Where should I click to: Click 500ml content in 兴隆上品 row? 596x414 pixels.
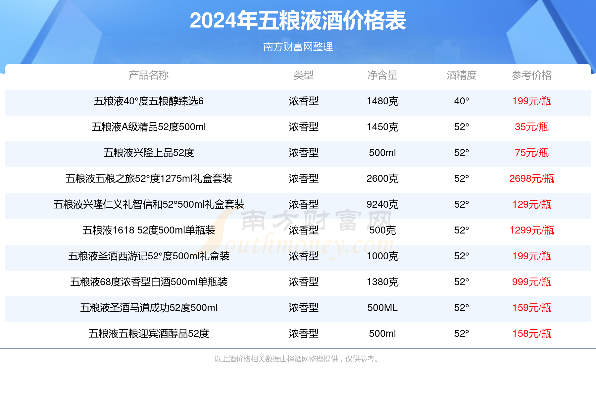click(x=382, y=153)
